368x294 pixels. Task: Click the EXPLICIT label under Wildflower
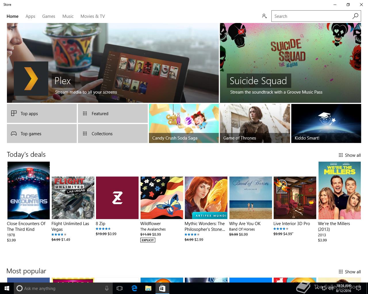click(x=148, y=240)
